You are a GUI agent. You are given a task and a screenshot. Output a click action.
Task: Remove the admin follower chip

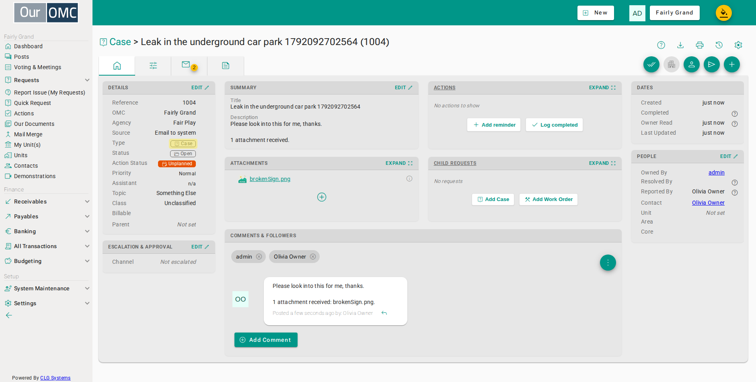tap(259, 257)
